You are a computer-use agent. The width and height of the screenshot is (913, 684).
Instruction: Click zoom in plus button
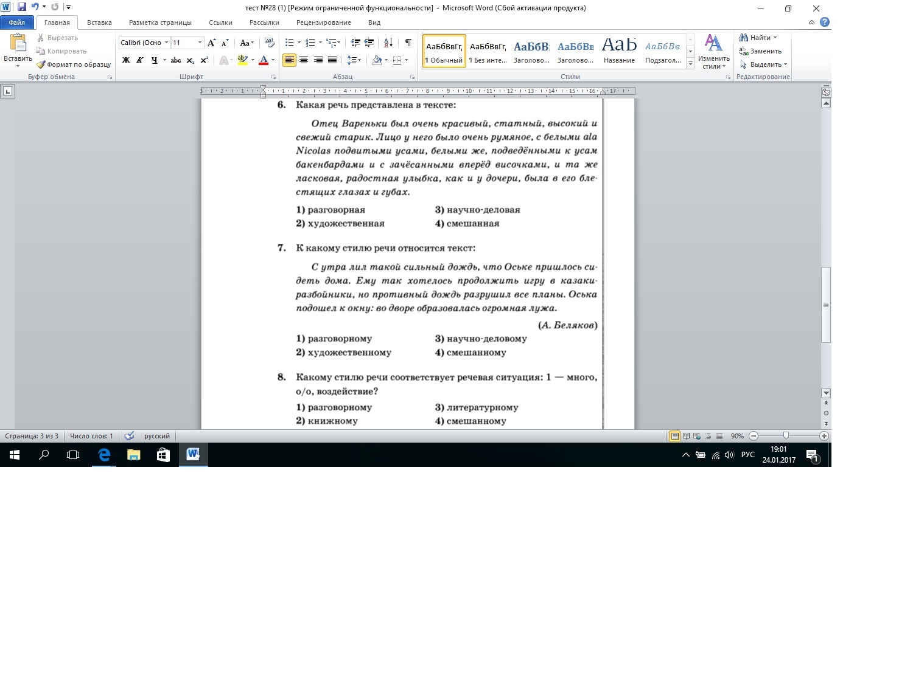(x=824, y=436)
